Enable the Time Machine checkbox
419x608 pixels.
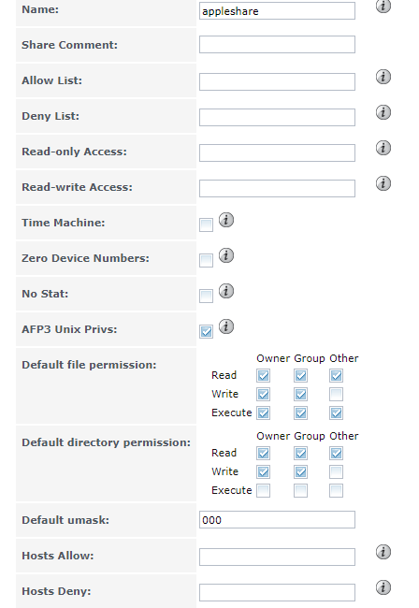pos(206,224)
